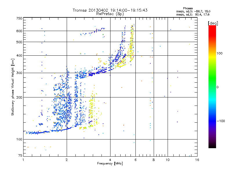Screen dimensions: 232x174
Task: Click the black bottom of the colorbar
Action: (x=212, y=146)
